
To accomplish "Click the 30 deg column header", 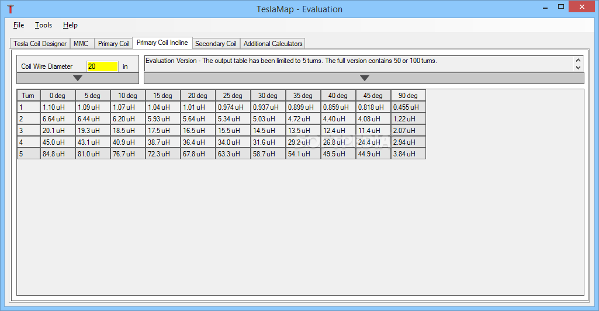I will (268, 95).
